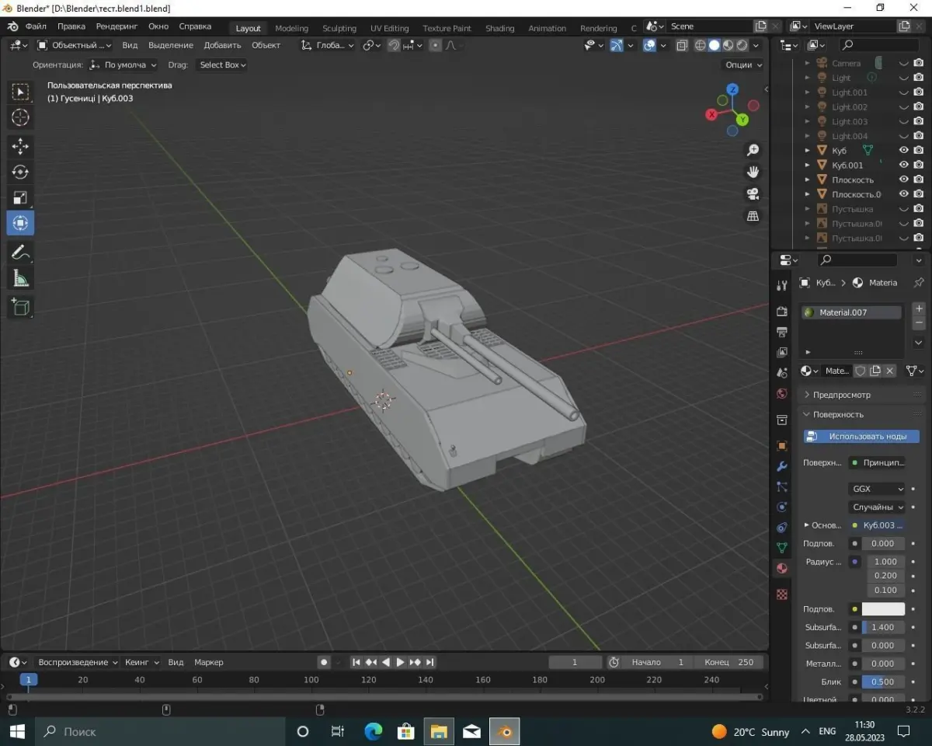This screenshot has height=746, width=932.
Task: Select the Scale tool
Action: coord(20,197)
